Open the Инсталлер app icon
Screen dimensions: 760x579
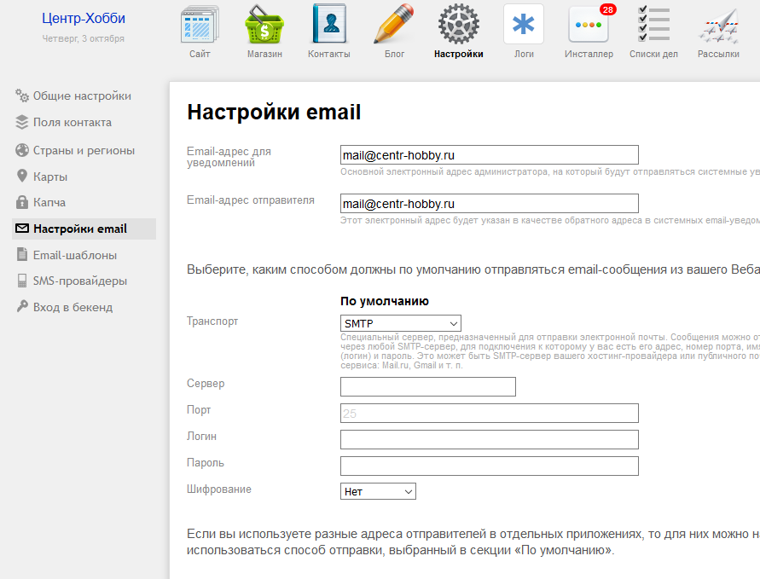point(589,26)
